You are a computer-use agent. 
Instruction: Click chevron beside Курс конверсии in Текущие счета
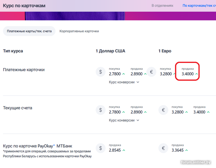pyautogui.click(x=138, y=120)
